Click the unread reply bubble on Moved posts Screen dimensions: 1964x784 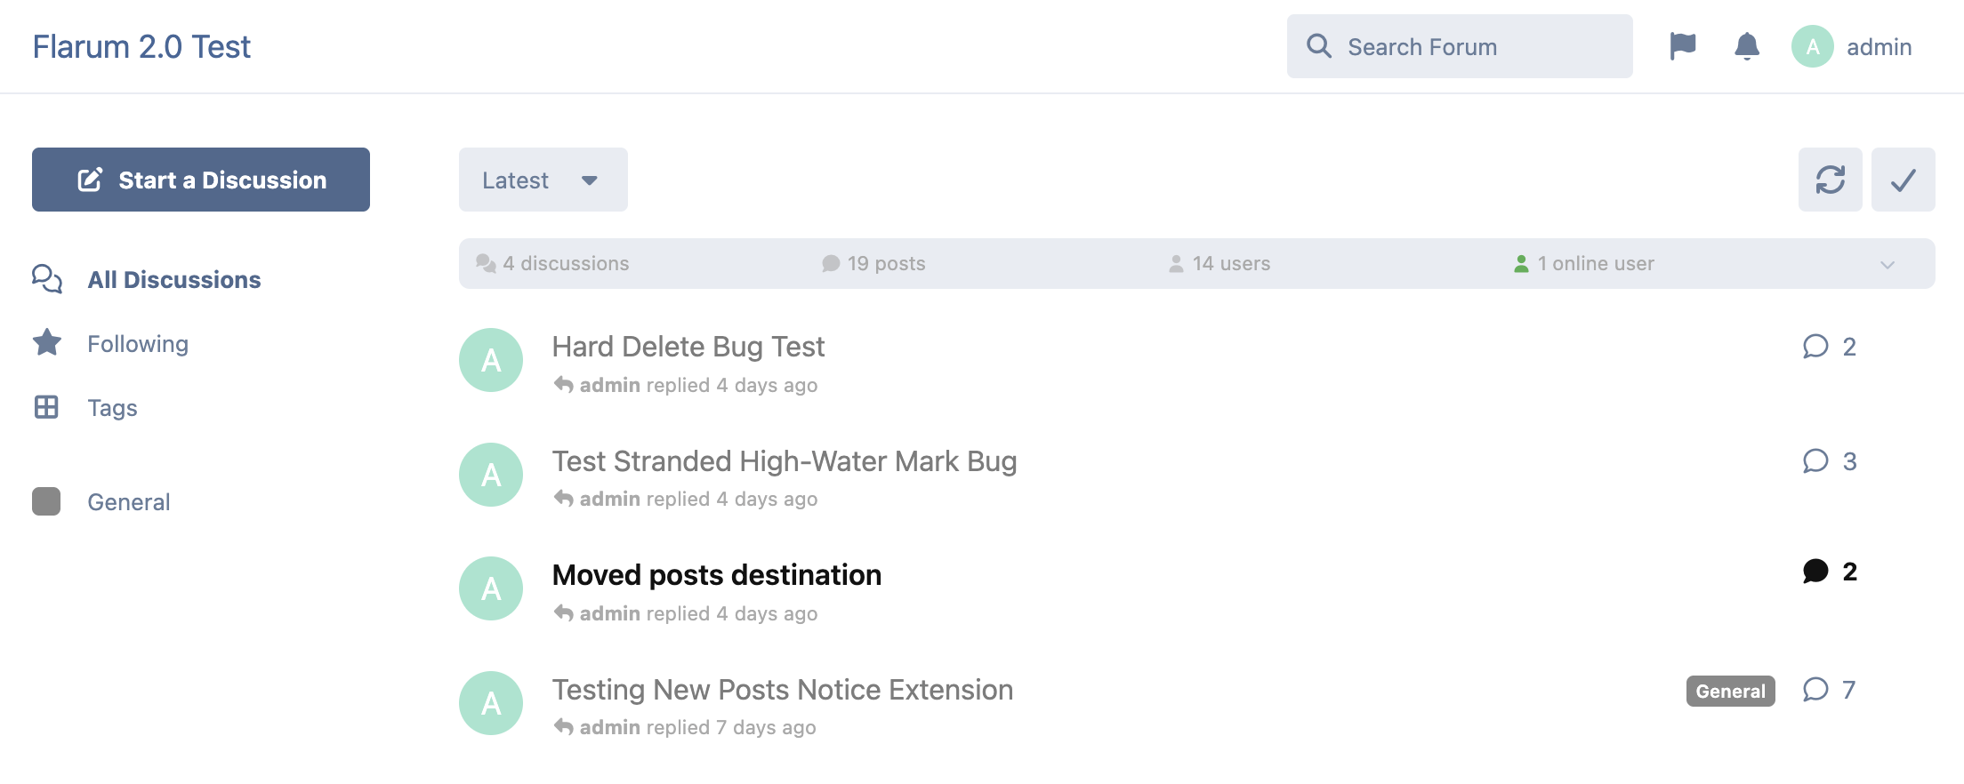(1815, 572)
